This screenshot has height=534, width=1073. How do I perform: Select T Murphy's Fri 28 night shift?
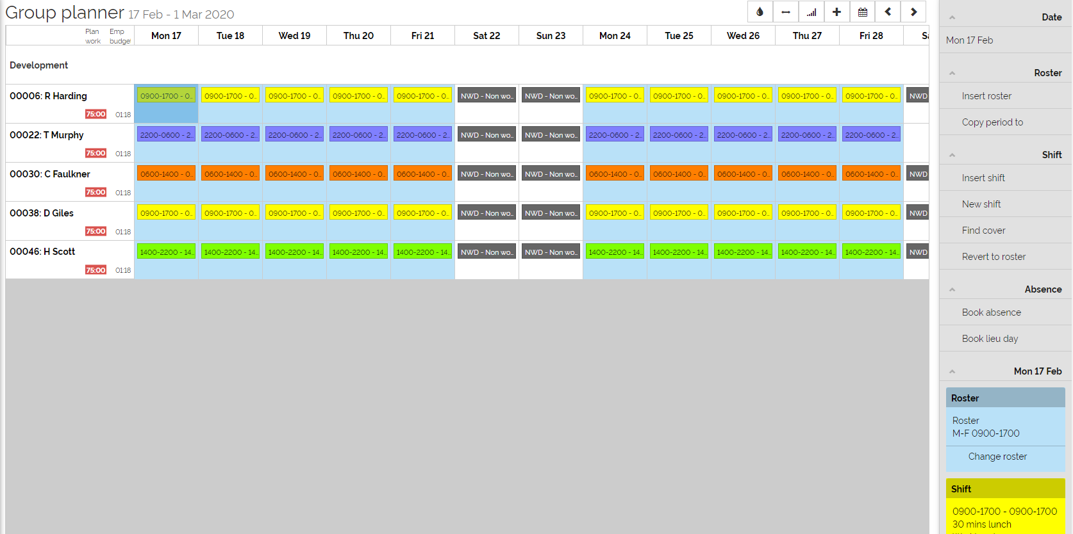coord(871,135)
